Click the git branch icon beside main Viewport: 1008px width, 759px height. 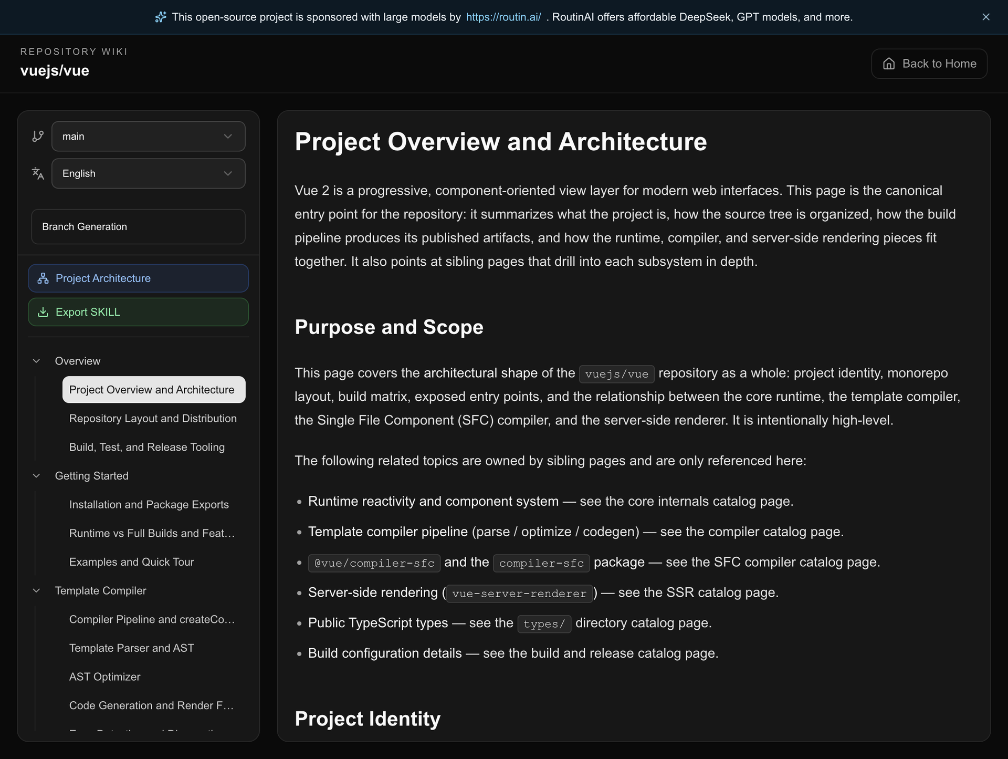click(x=38, y=137)
